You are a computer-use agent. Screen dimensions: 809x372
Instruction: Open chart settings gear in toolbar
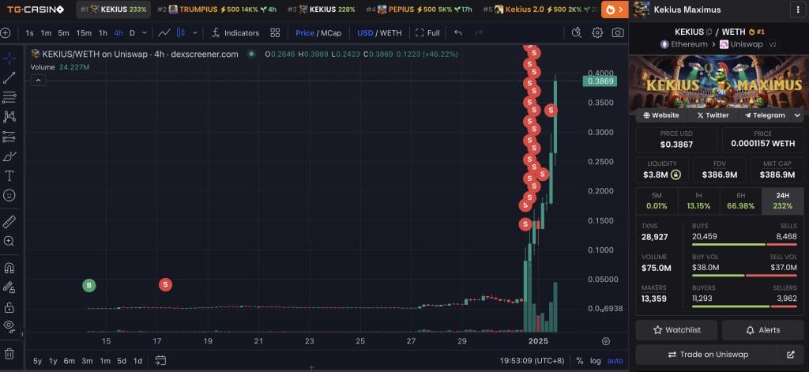click(597, 33)
